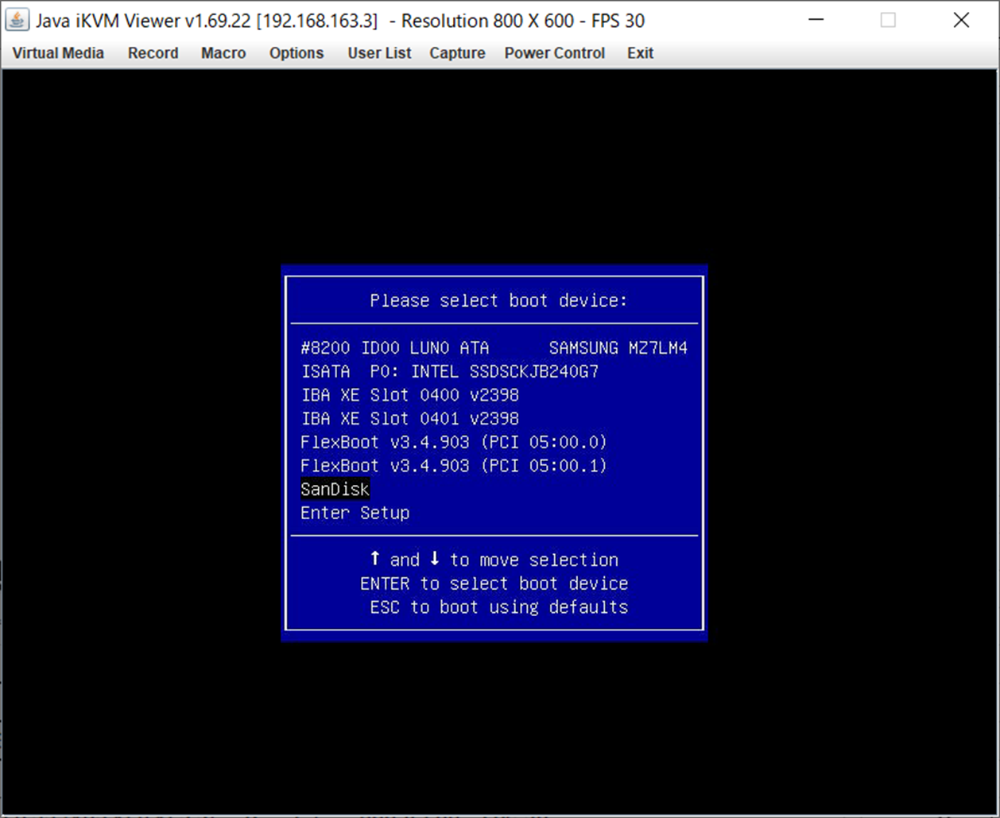
Task: Click Exit in the menu bar
Action: click(x=640, y=53)
